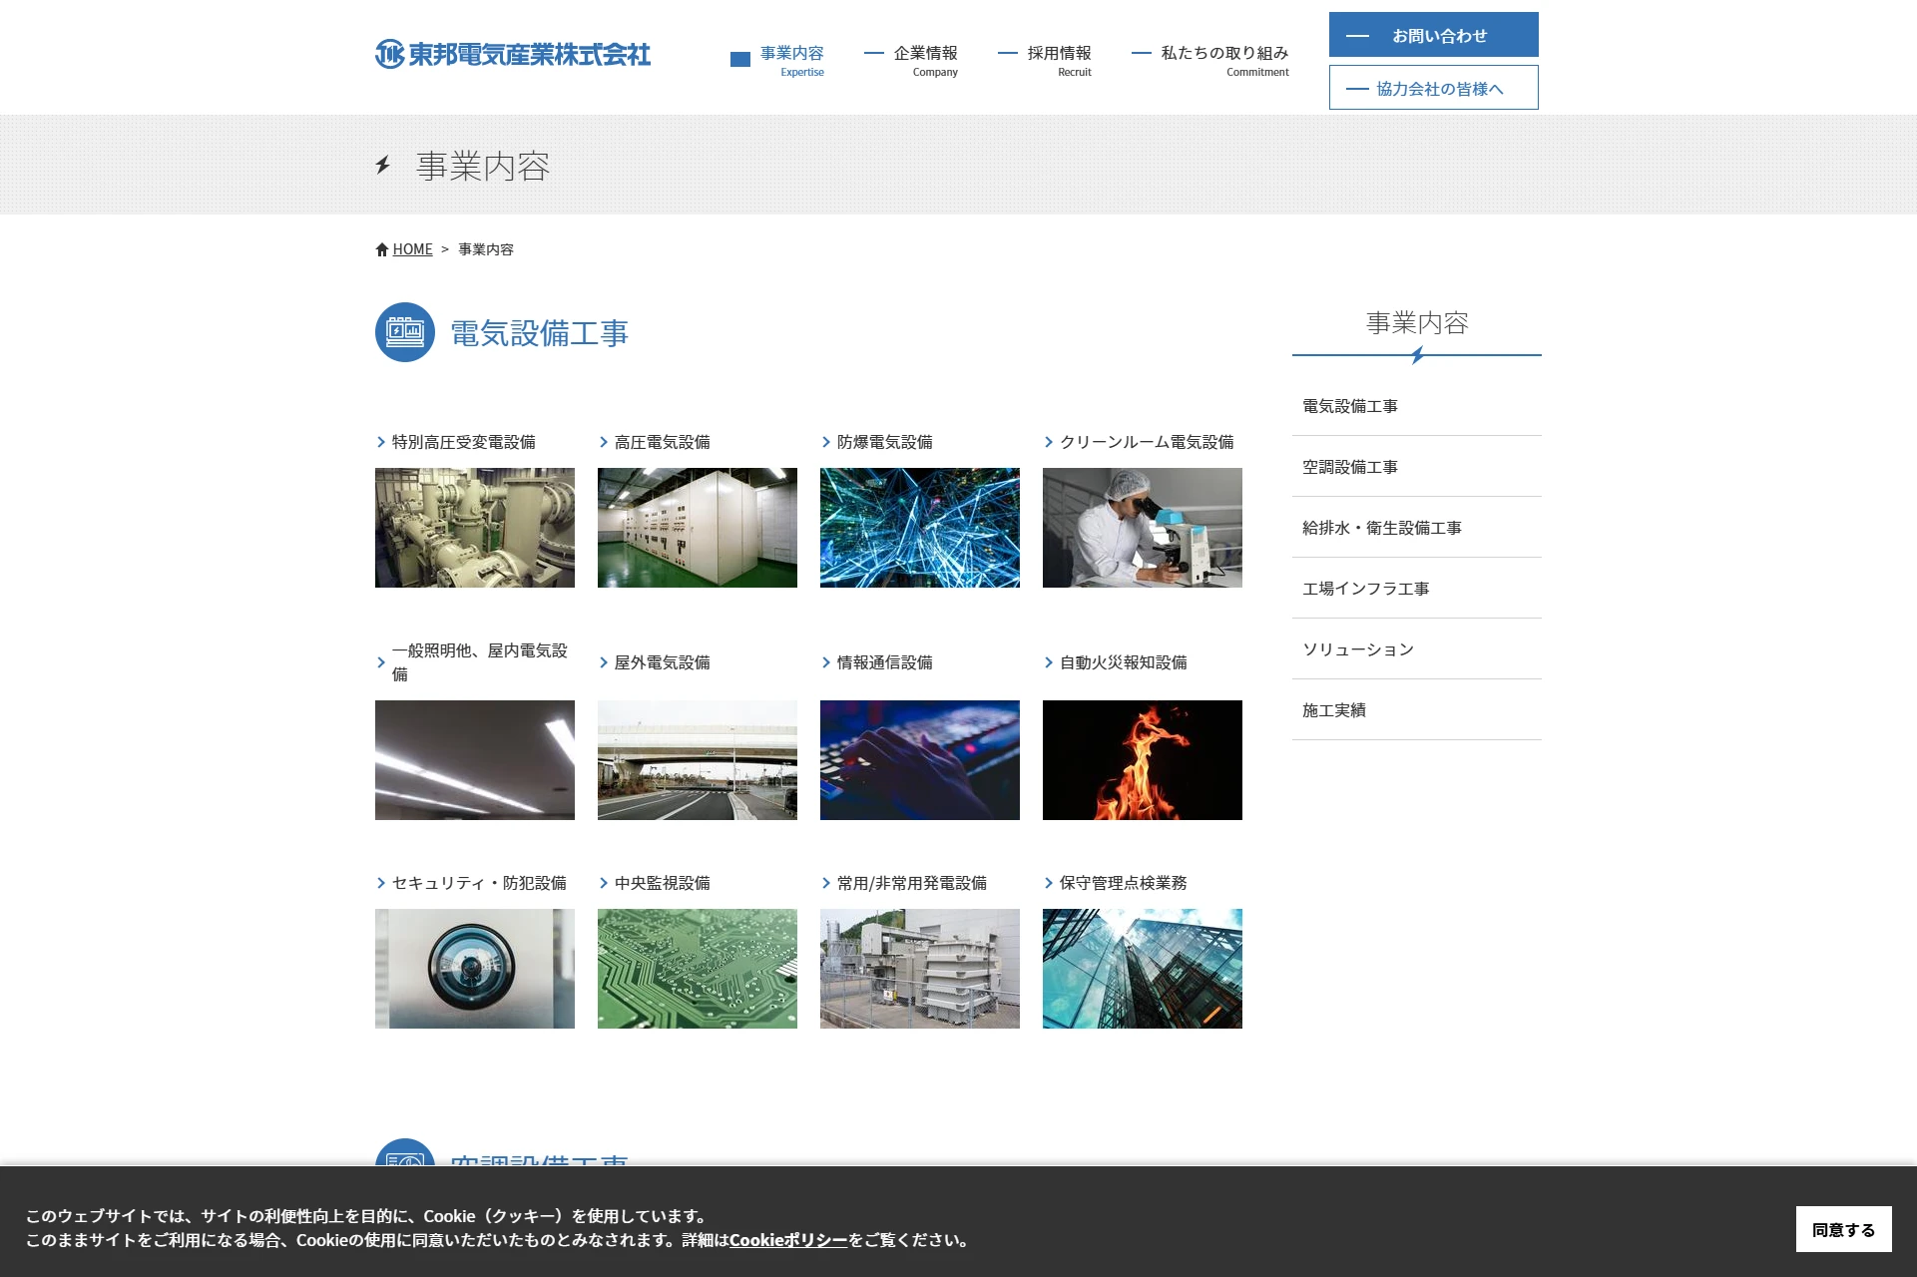Click the chevron next to 特別高圧受変電設備

pos(381,442)
